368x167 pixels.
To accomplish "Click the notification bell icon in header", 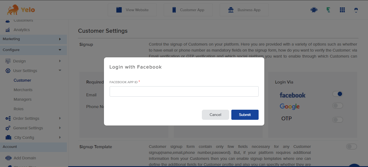I will click(x=355, y=10).
